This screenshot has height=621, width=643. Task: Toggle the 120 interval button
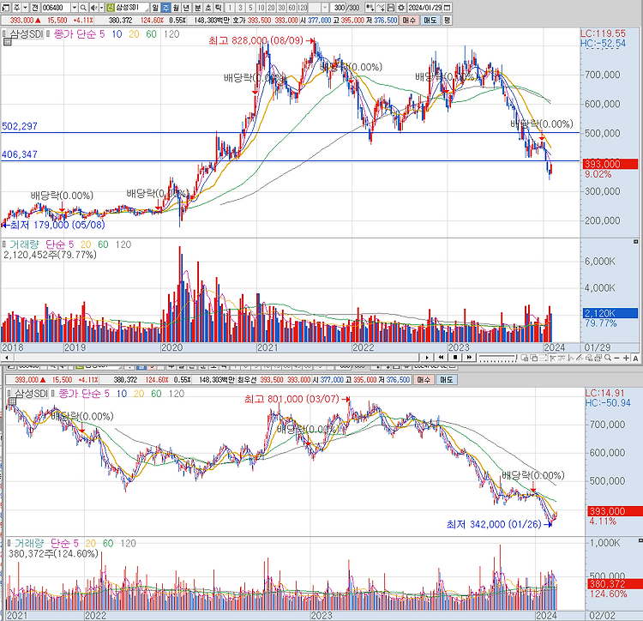click(303, 8)
